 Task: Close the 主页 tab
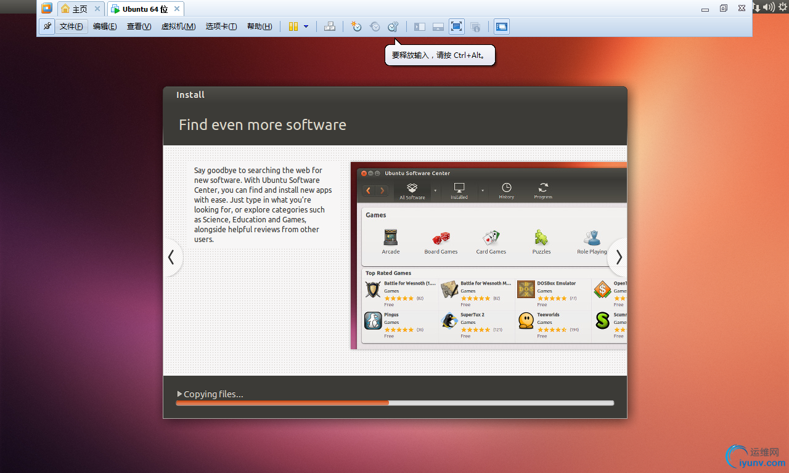(97, 9)
